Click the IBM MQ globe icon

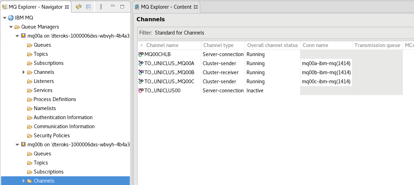tap(11, 18)
